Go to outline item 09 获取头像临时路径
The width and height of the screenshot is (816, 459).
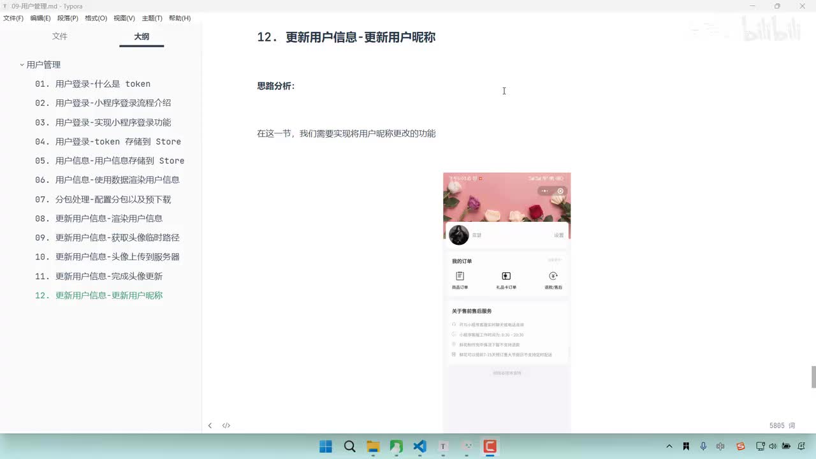pyautogui.click(x=107, y=238)
